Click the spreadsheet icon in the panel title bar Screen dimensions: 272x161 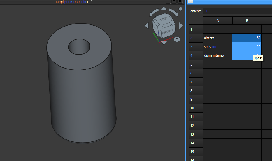click(190, 2)
